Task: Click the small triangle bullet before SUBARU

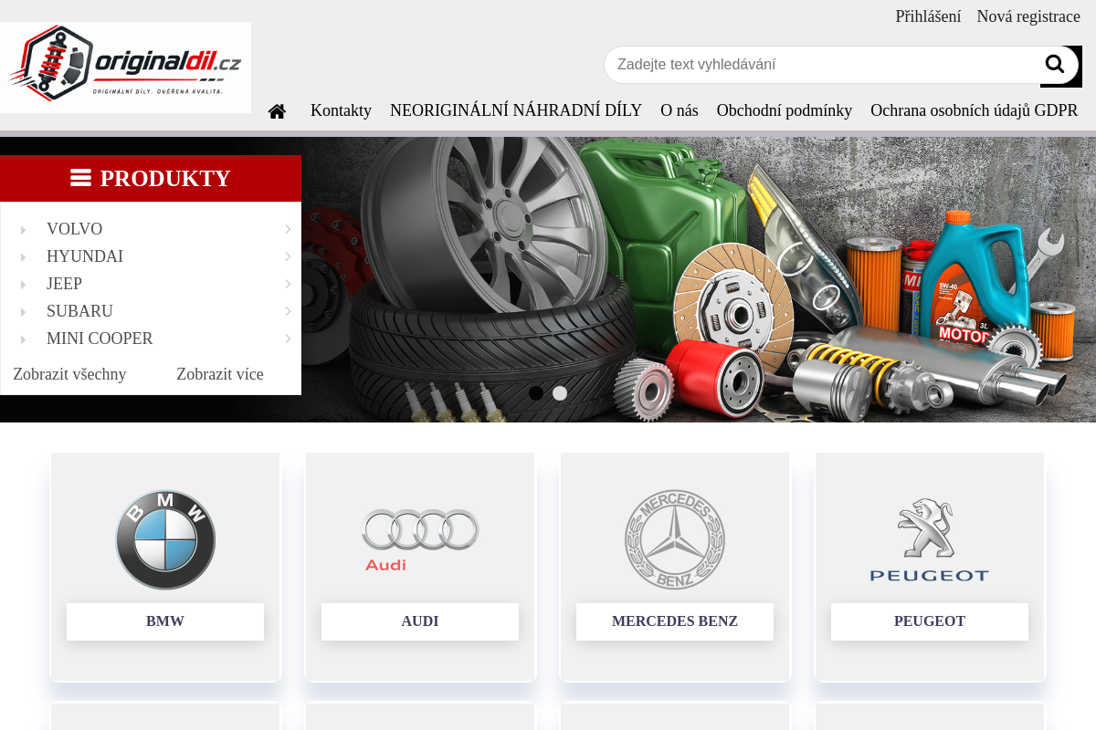Action: pos(23,312)
